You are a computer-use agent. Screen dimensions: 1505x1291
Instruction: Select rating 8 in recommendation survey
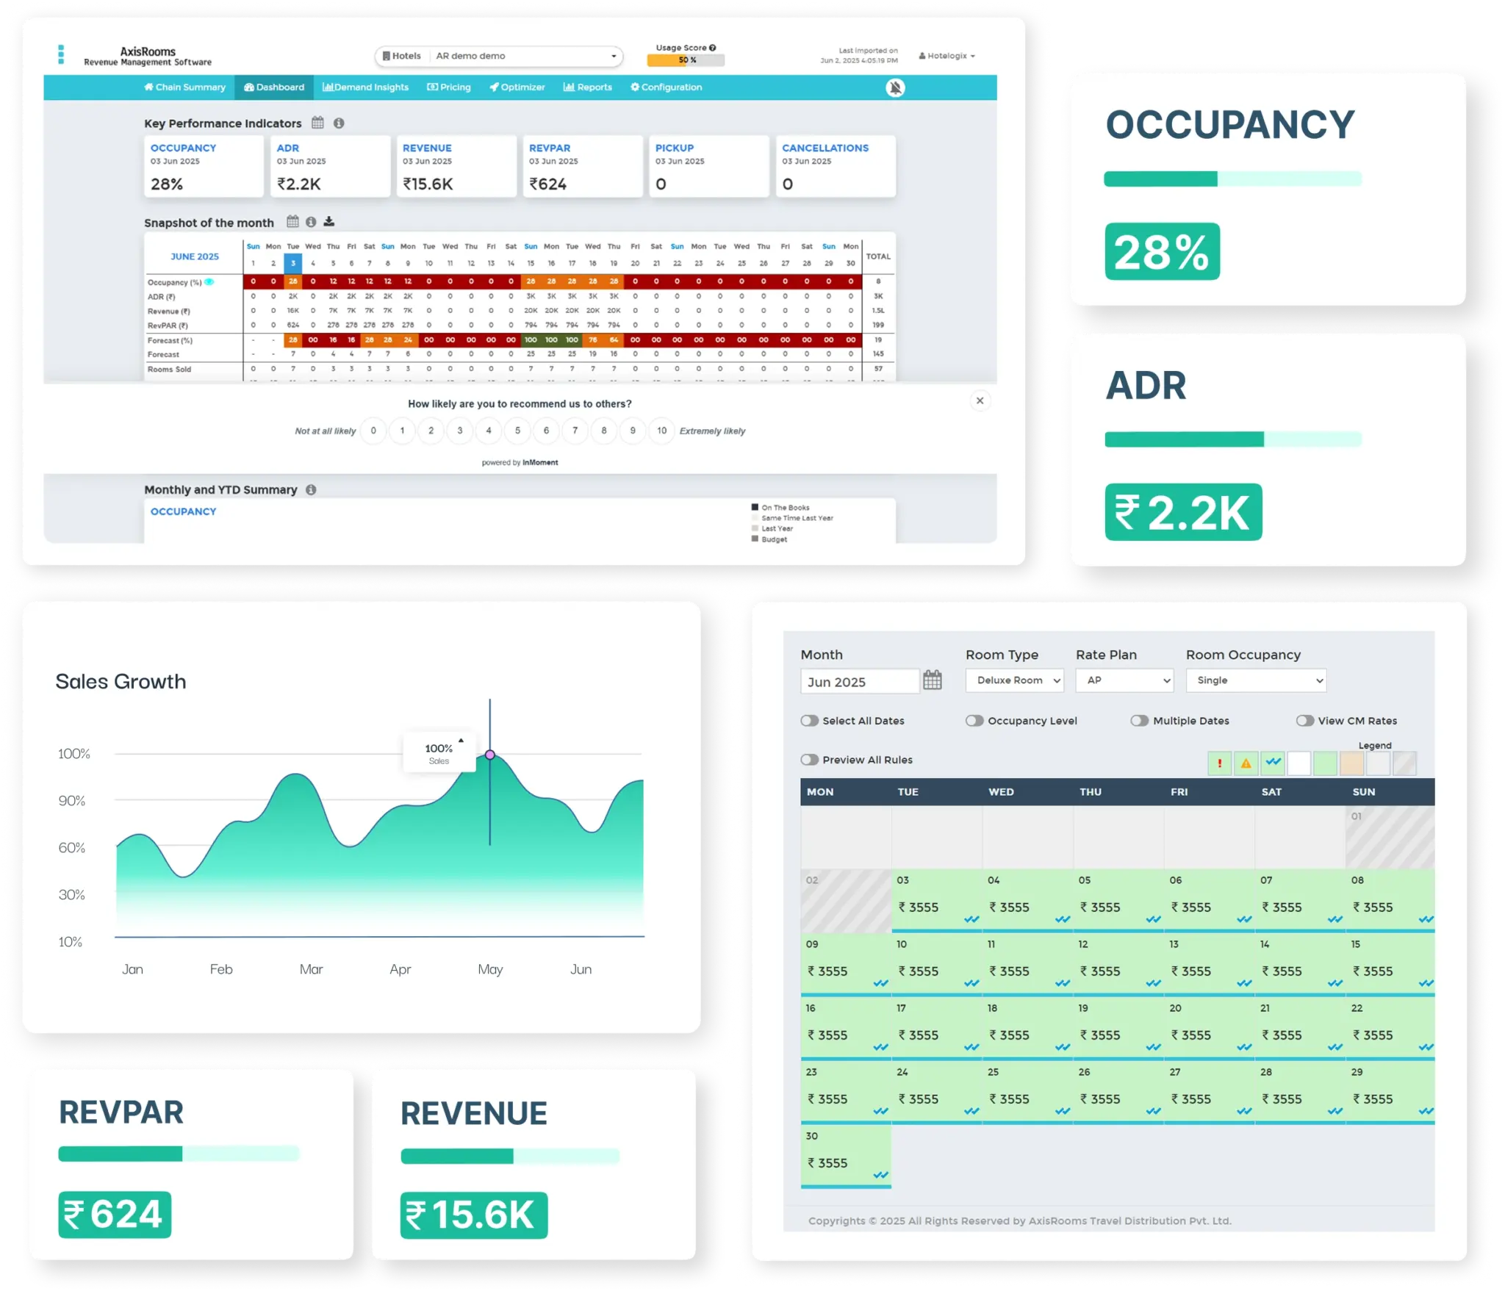[x=604, y=431]
